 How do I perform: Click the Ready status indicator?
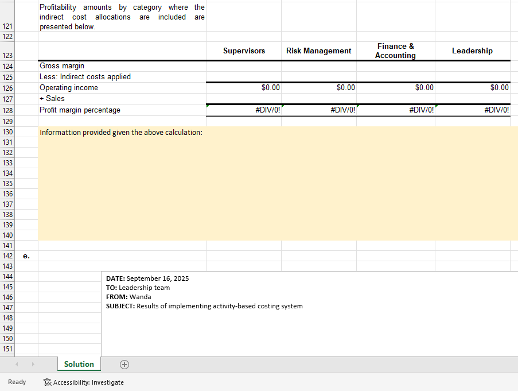pyautogui.click(x=17, y=382)
